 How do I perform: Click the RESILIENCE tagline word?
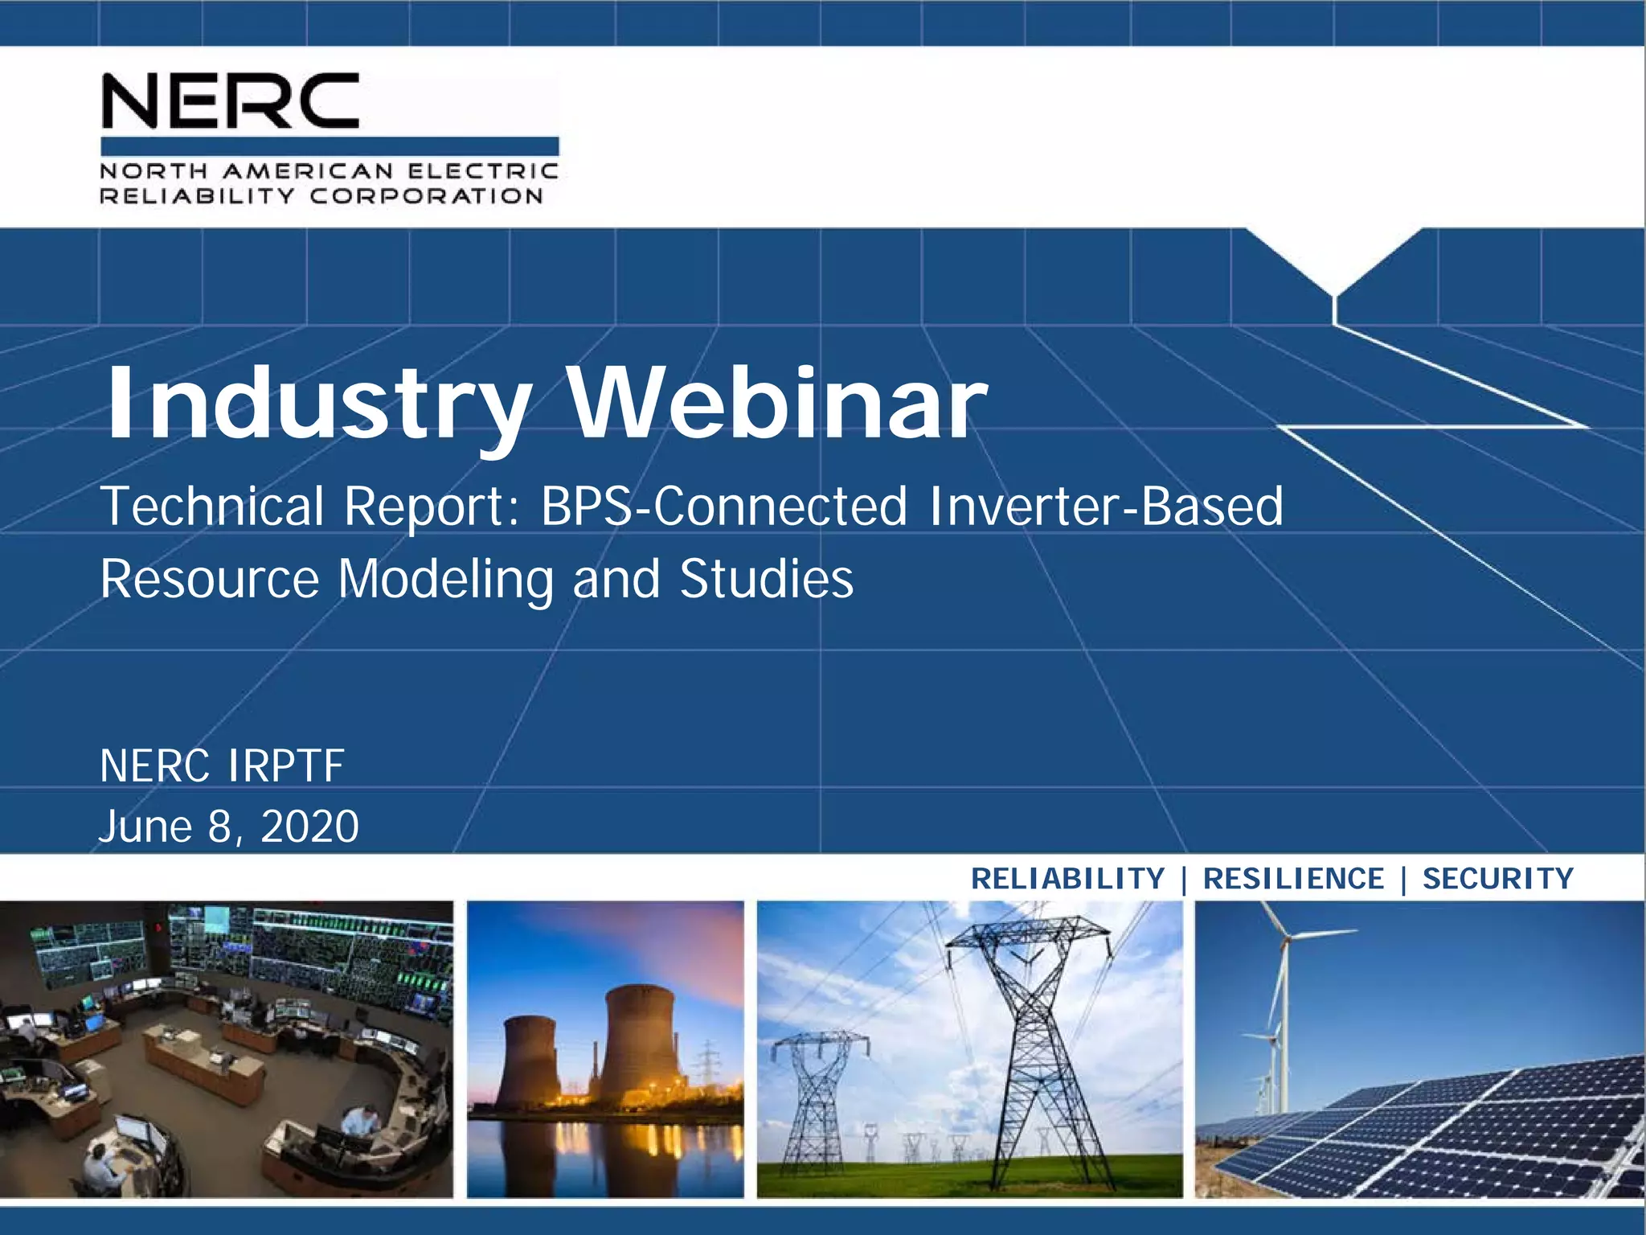pos(1293,879)
